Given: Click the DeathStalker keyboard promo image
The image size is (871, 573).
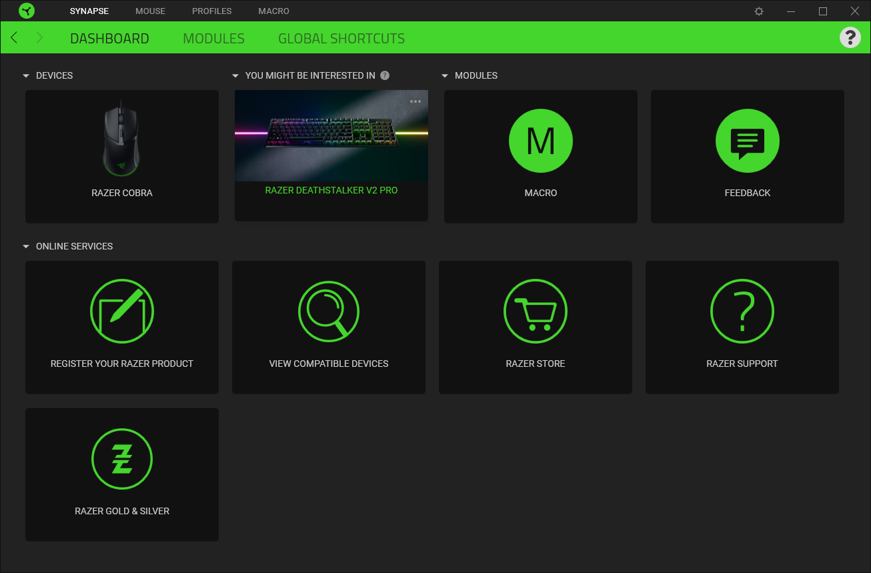Looking at the screenshot, I should tap(331, 135).
